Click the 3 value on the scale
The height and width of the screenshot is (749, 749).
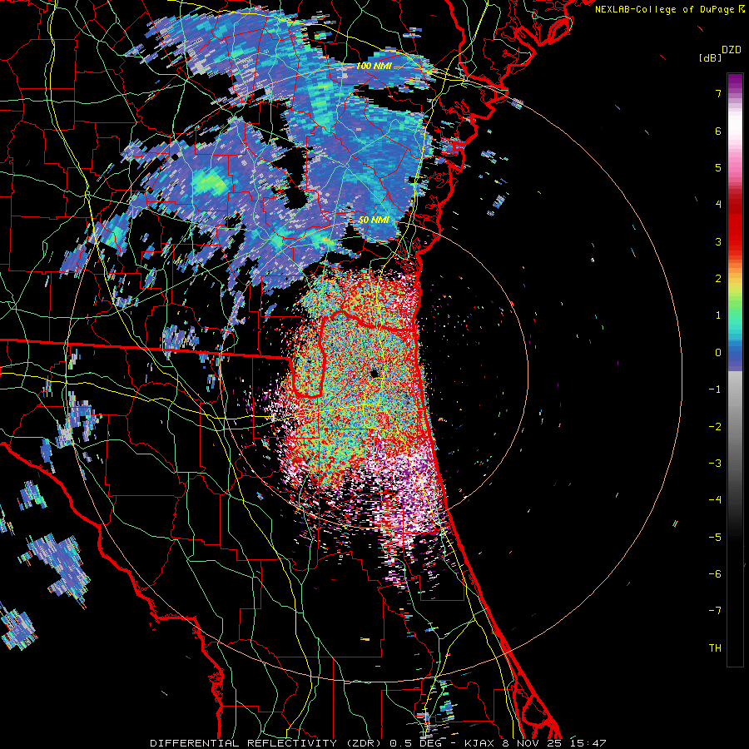click(x=718, y=241)
